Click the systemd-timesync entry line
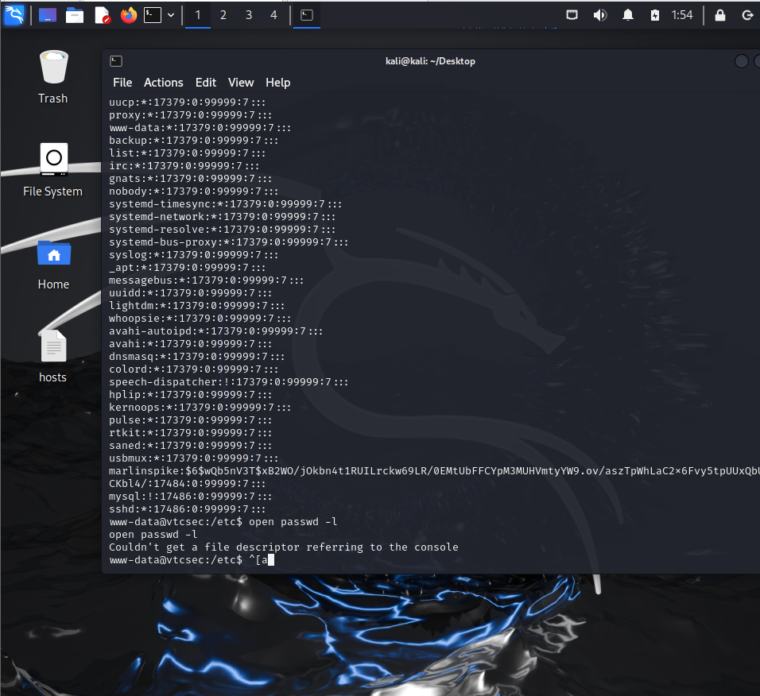 226,204
